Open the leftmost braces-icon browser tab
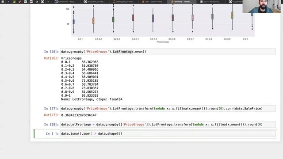This screenshot has height=159, width=283. click(x=66, y=2)
